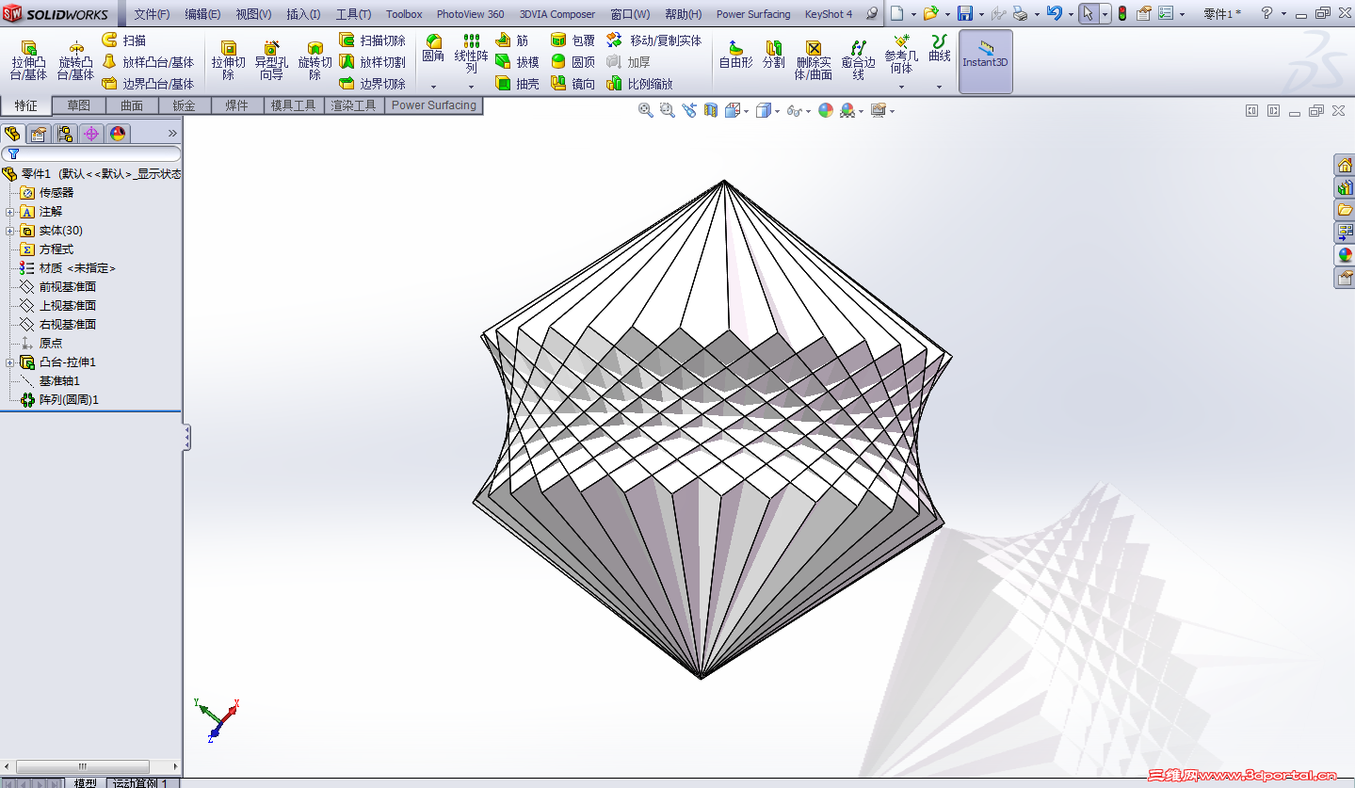Select the Revolved Cut (旋转切除) tool

(x=315, y=60)
